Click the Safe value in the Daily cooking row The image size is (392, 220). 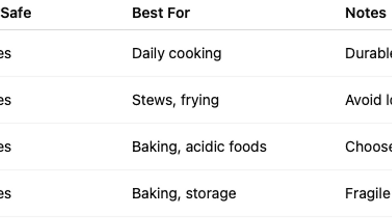6,54
